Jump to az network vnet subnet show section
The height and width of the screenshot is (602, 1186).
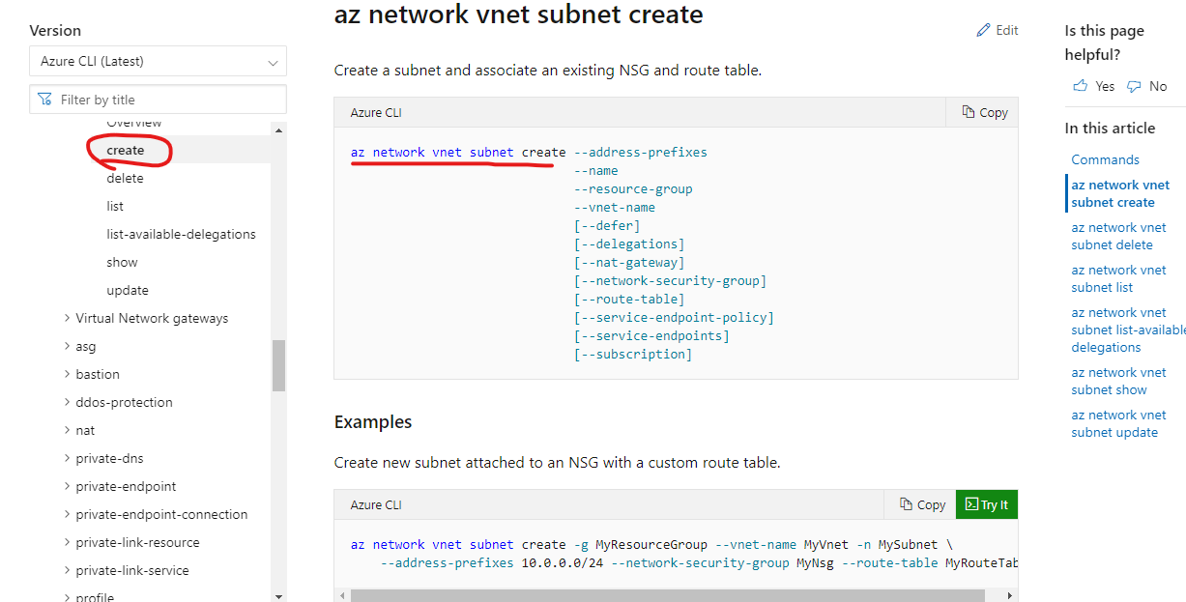point(1118,381)
